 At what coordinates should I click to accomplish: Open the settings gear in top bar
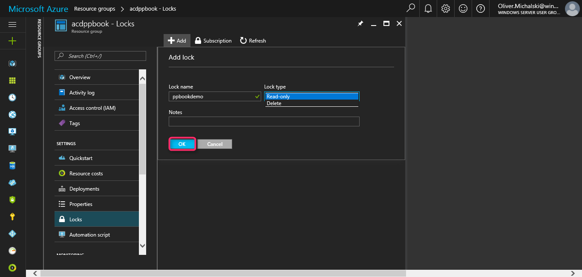point(446,9)
